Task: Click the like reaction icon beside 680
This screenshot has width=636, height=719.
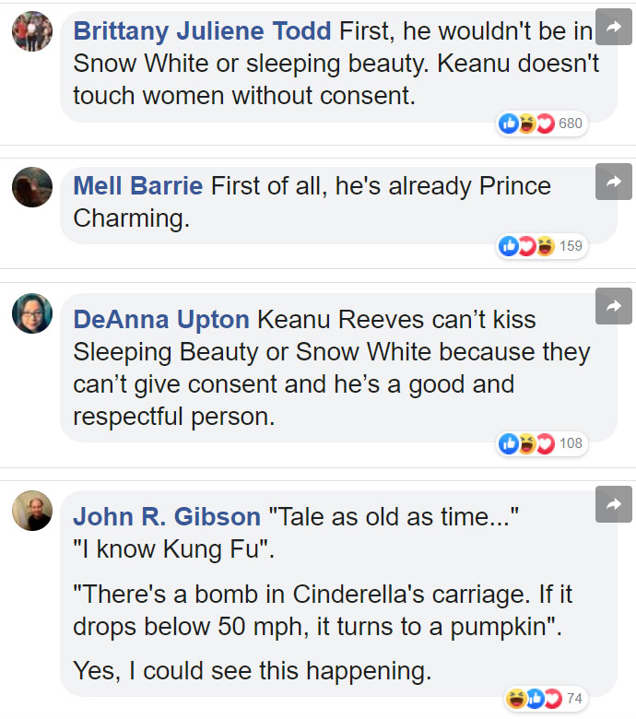Action: [x=508, y=124]
